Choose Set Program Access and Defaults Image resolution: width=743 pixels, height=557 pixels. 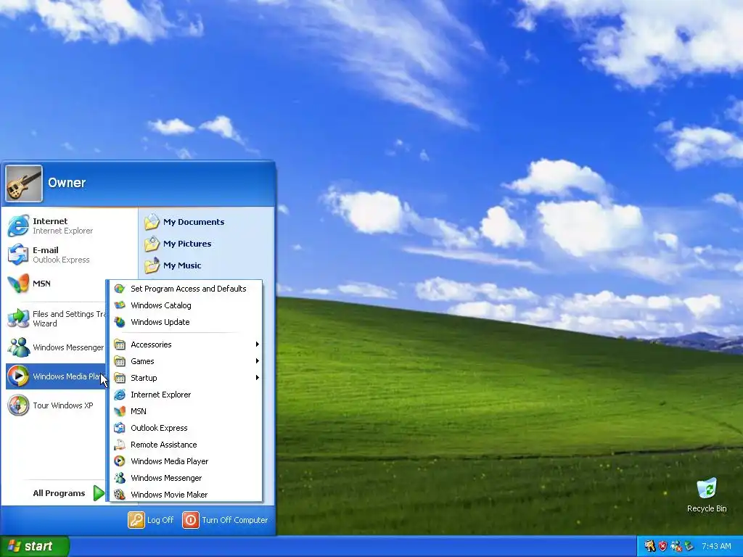(186, 289)
